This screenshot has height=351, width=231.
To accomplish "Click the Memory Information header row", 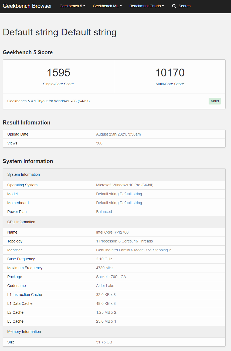I will [x=114, y=332].
